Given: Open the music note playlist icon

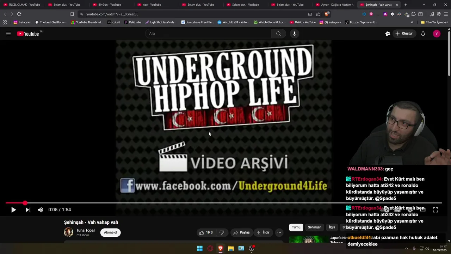Looking at the screenshot, I should click(432, 14).
